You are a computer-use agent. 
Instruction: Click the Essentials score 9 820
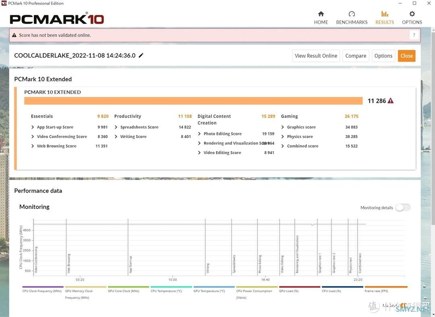(x=103, y=116)
